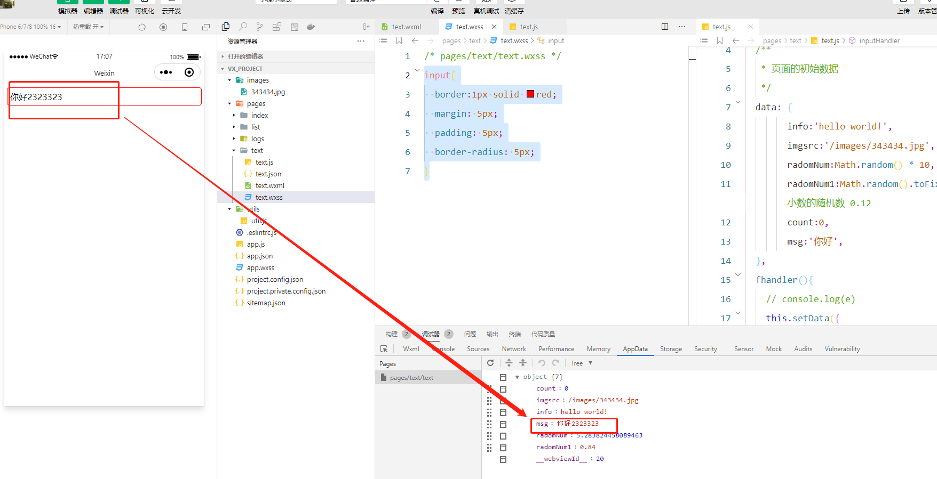Image resolution: width=937 pixels, height=479 pixels.
Task: Click the simulator stop/record circle icon
Action: click(x=163, y=27)
